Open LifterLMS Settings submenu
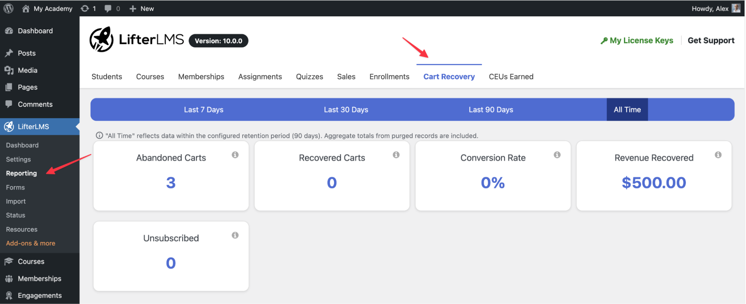This screenshot has height=304, width=746. click(18, 159)
